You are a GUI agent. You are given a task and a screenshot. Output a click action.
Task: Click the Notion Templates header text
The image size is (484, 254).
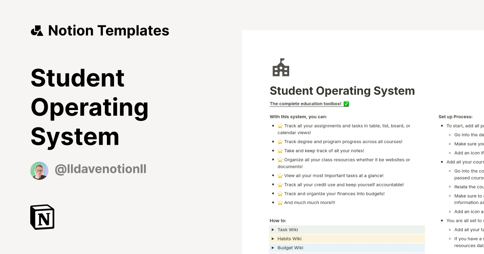[x=108, y=31]
